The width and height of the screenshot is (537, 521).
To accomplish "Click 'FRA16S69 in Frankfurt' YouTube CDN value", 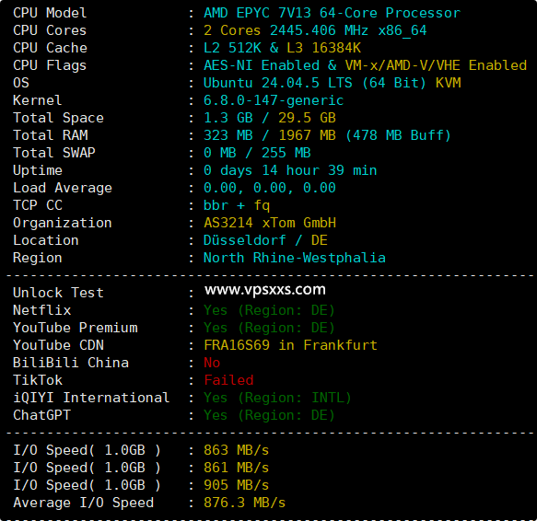I will point(290,345).
